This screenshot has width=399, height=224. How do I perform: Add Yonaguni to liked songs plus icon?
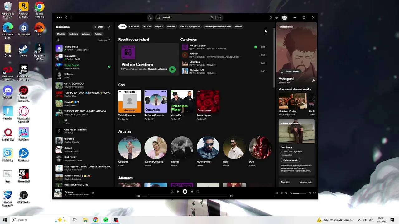pos(93,193)
